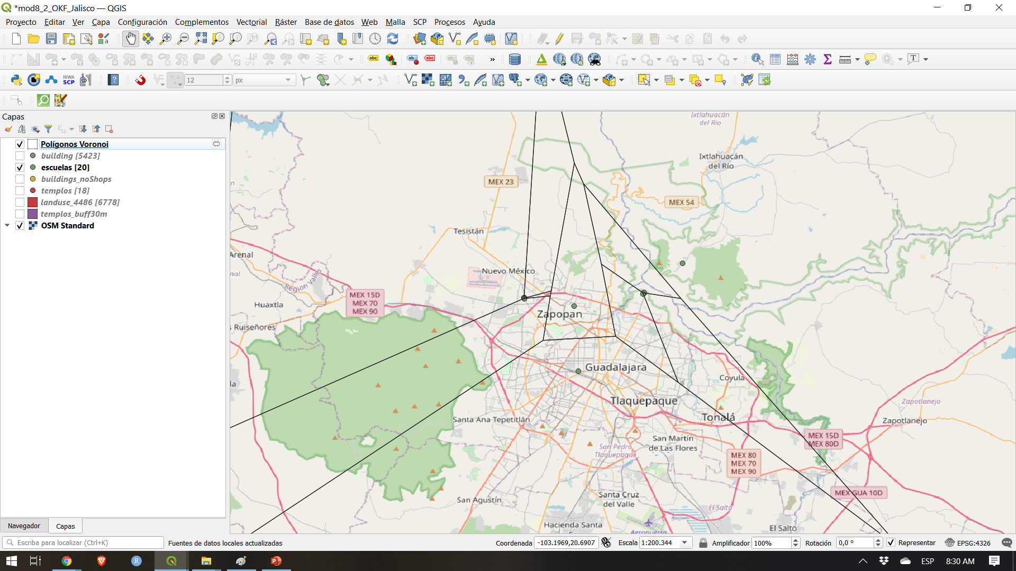Click the EPSG:4326 CRS button
Viewport: 1016px width, 571px height.
(968, 543)
